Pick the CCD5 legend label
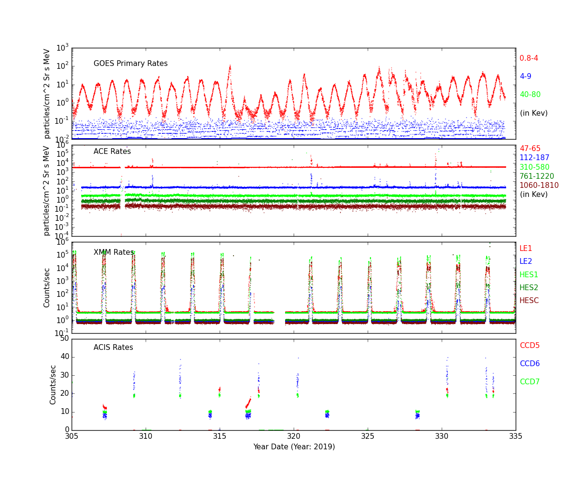573x478 pixels. 530,346
